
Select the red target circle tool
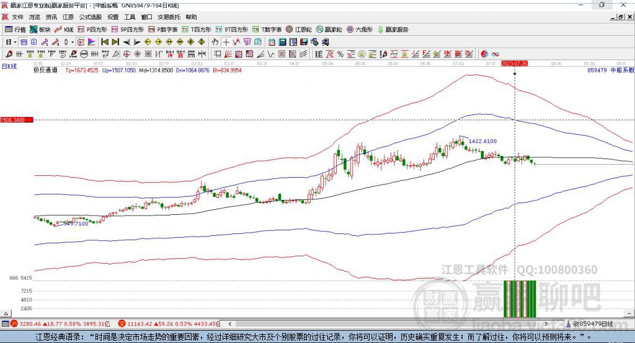pyautogui.click(x=127, y=54)
